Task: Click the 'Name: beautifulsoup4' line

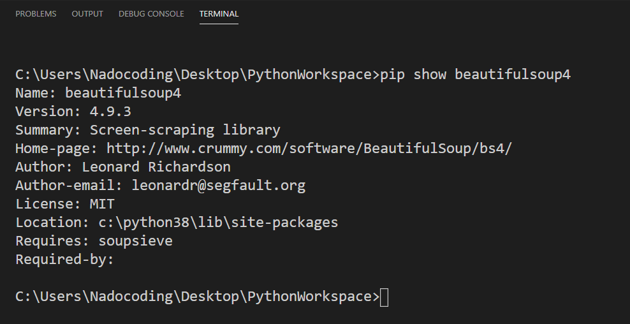Action: point(98,93)
